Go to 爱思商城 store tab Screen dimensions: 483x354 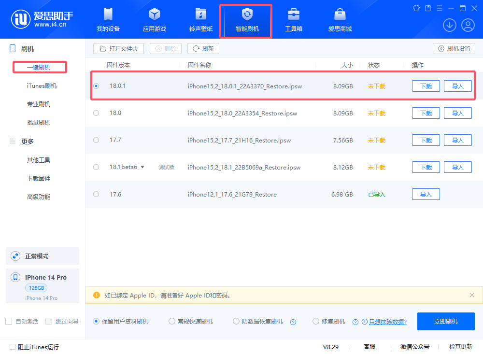click(x=340, y=20)
